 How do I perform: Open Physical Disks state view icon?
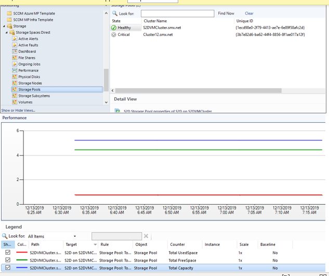[x=15, y=77]
